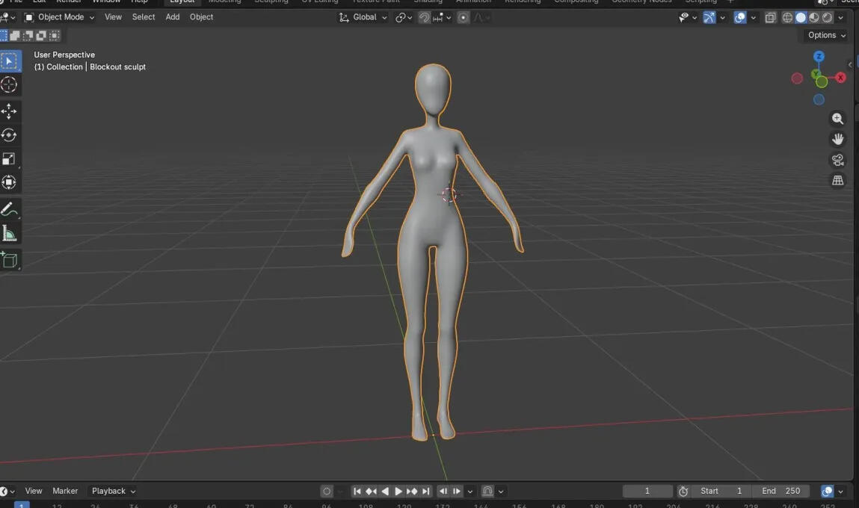Click the play animation button
Image resolution: width=859 pixels, height=508 pixels.
coord(398,491)
